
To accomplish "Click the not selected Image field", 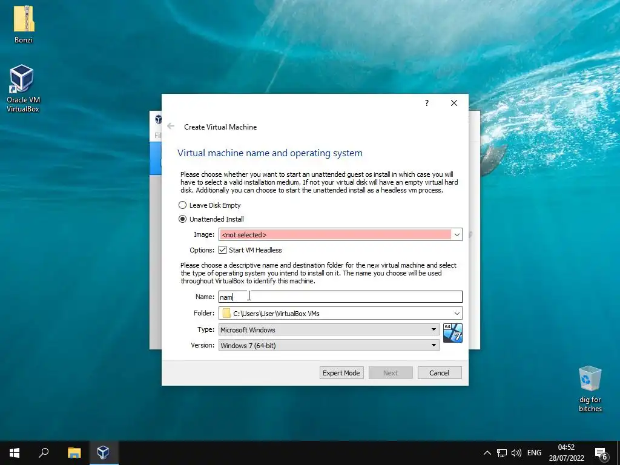I will (x=335, y=234).
